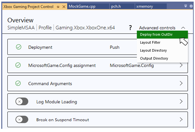Click the Deployment row label
Image resolution: width=195 pixels, height=132 pixels.
(40, 47)
